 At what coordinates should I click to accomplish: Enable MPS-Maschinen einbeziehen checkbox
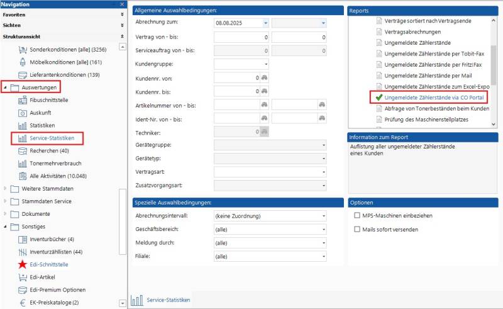[357, 216]
